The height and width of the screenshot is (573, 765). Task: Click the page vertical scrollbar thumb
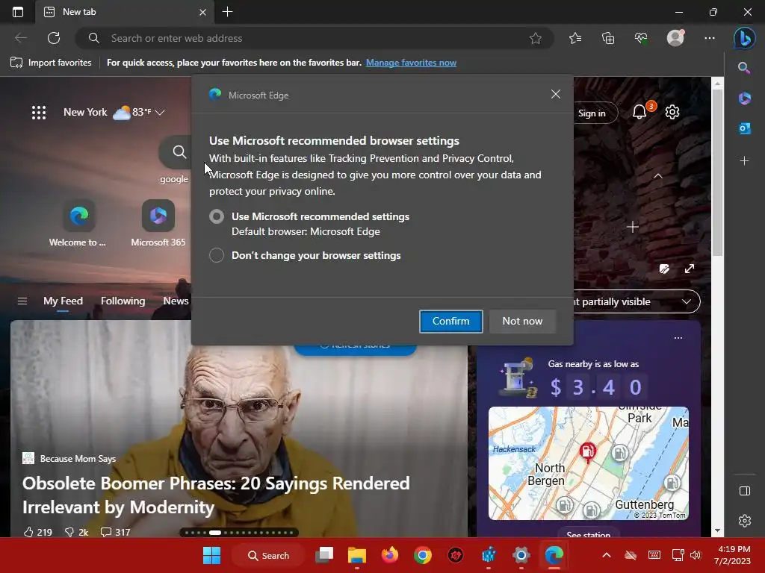[716, 173]
